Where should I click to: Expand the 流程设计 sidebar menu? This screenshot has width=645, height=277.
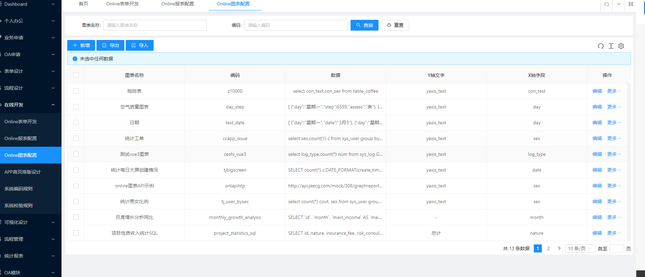point(31,88)
